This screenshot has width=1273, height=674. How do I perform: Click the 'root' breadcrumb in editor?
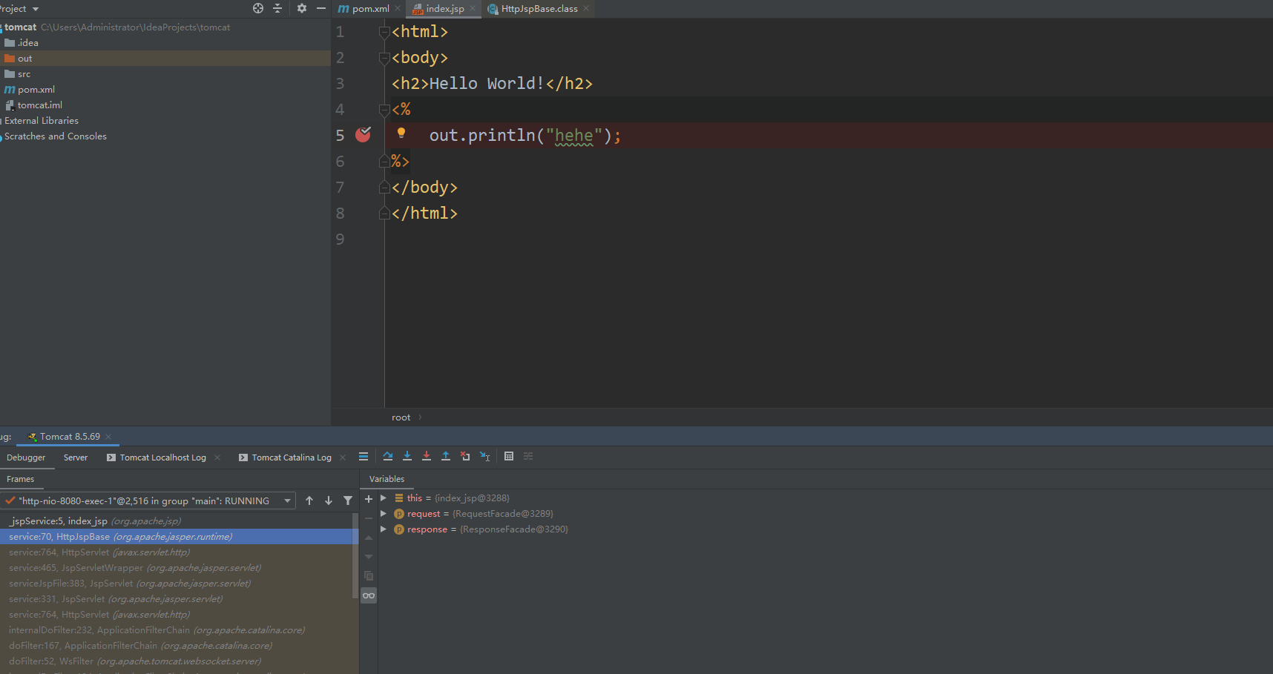tap(401, 417)
